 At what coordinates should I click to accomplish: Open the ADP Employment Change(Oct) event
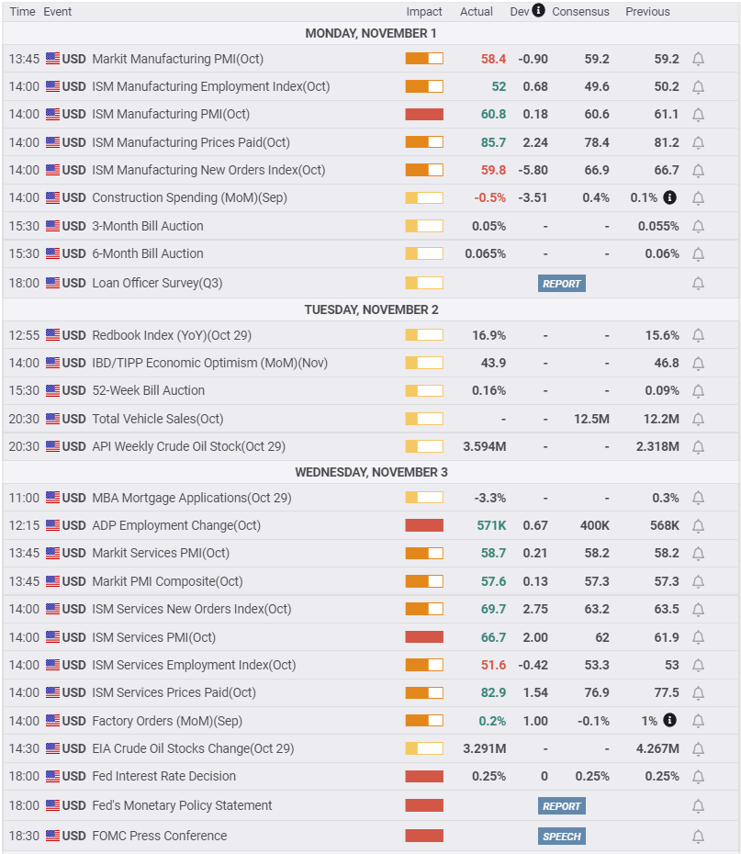176,525
